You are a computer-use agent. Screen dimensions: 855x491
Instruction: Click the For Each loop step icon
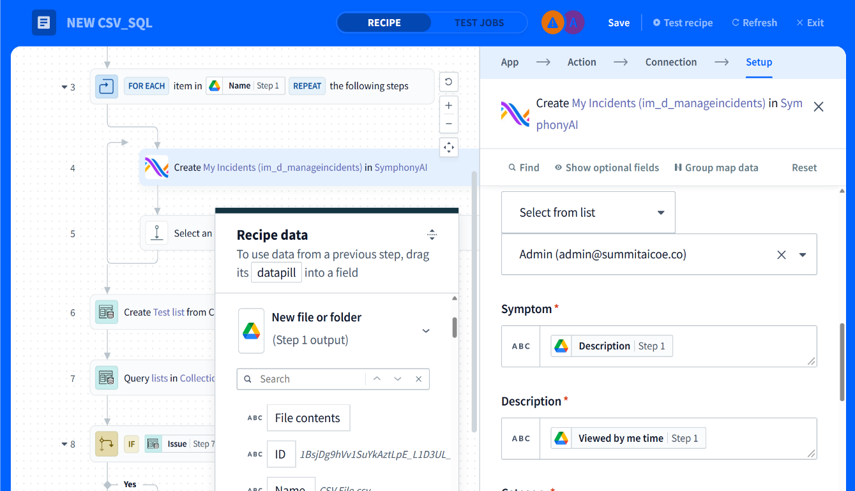pyautogui.click(x=107, y=86)
